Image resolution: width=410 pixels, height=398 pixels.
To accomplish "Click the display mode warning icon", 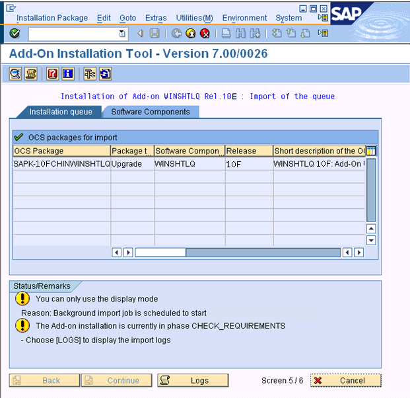I will [22, 299].
